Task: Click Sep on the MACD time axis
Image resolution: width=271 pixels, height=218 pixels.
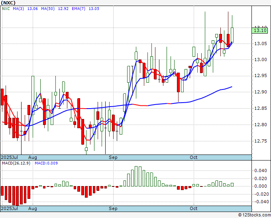Action: point(113,208)
